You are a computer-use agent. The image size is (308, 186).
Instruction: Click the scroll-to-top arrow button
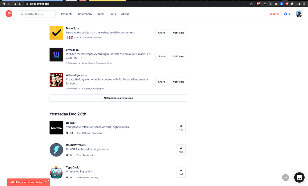(x=286, y=178)
